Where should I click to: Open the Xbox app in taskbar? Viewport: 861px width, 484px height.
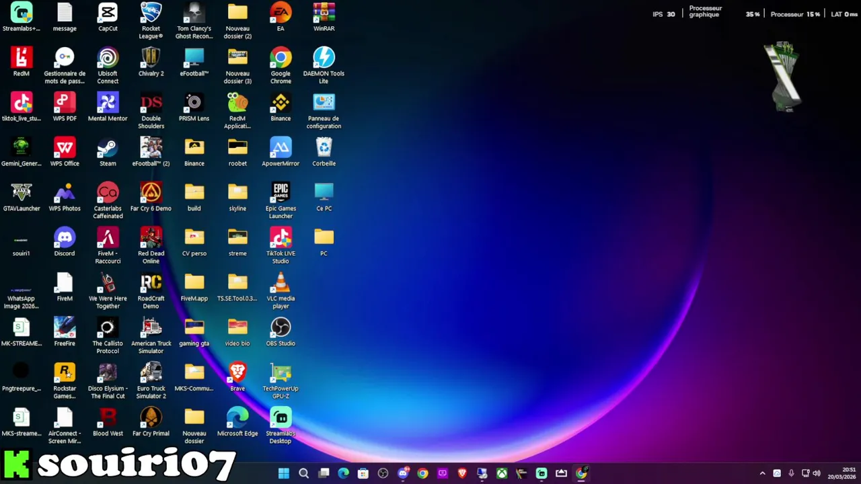click(x=502, y=473)
